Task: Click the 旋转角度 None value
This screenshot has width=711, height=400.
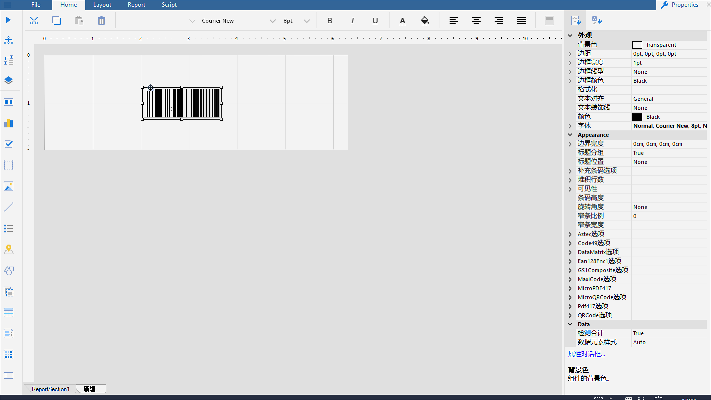Action: (x=669, y=207)
